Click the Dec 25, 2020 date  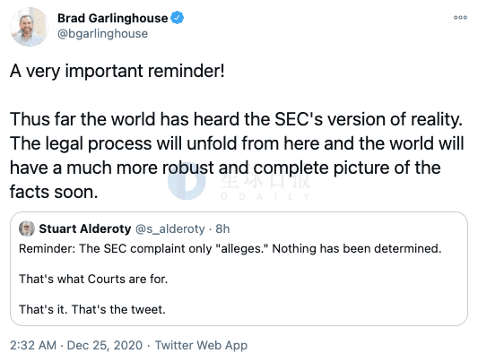pyautogui.click(x=105, y=345)
